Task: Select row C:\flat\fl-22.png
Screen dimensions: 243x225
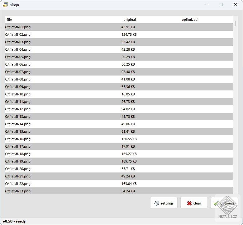Action: 119,184
